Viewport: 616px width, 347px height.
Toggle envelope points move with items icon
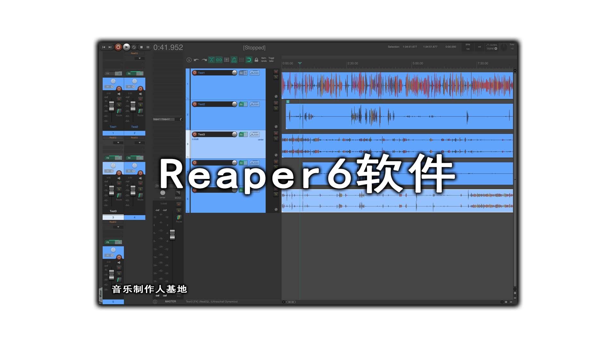[x=234, y=60]
